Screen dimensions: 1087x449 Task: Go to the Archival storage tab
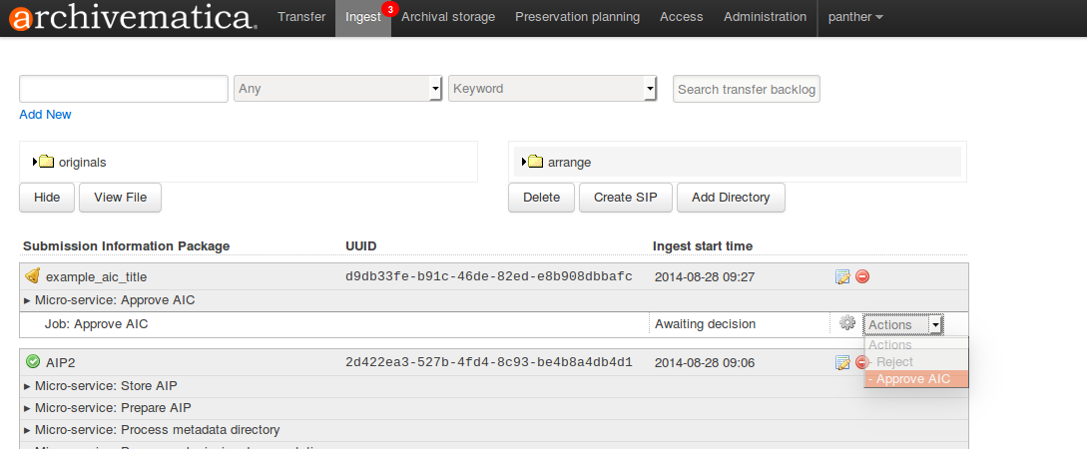coord(447,17)
